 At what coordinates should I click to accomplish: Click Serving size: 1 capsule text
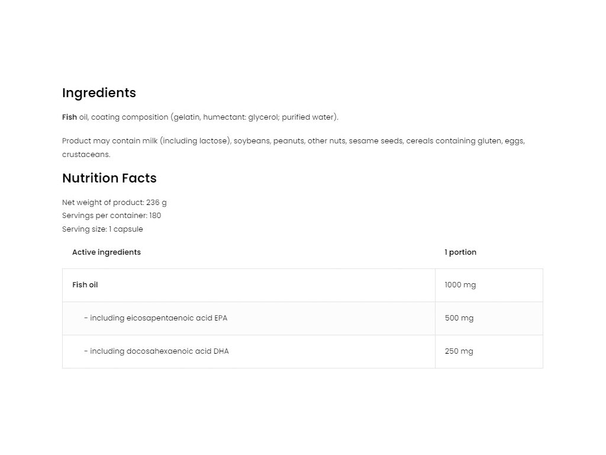102,229
